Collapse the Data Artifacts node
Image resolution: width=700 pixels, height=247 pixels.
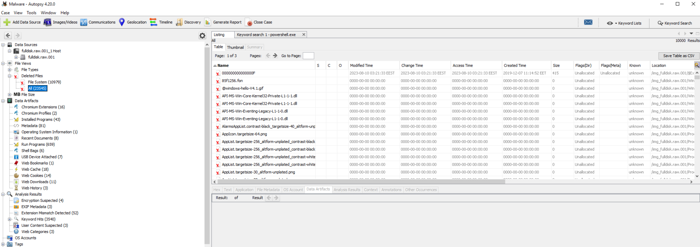click(x=3, y=101)
